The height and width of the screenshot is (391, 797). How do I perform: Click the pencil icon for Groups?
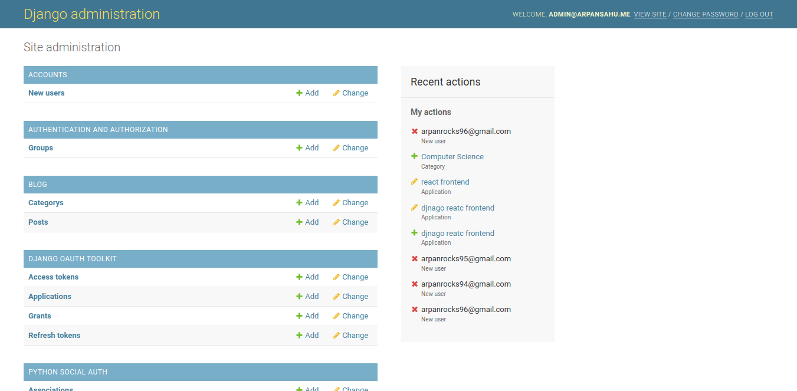click(336, 148)
